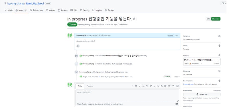Click the Markdown supported icon below comment box

pos(177,104)
